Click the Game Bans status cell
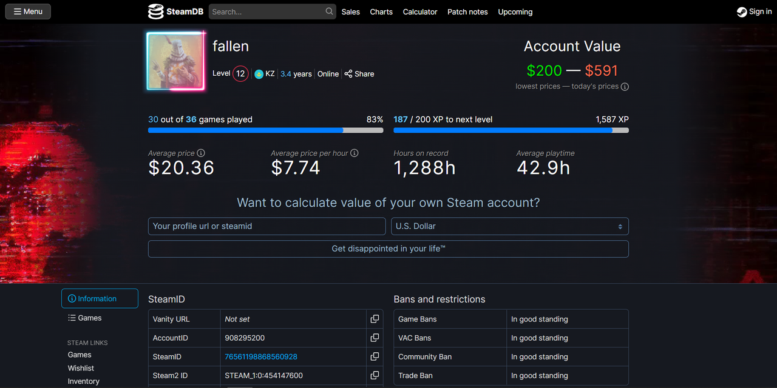 (568, 319)
